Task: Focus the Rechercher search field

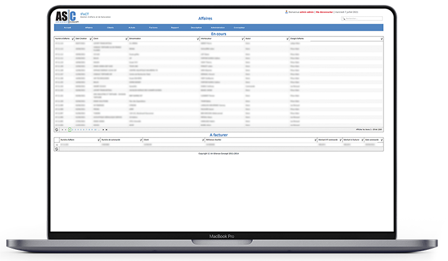Action: point(362,19)
